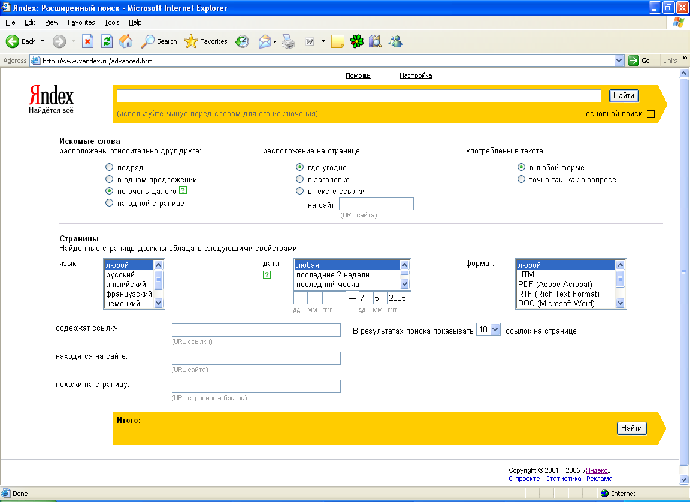Image resolution: width=690 pixels, height=502 pixels.
Task: Select 'русский' in the language list
Action: point(129,274)
